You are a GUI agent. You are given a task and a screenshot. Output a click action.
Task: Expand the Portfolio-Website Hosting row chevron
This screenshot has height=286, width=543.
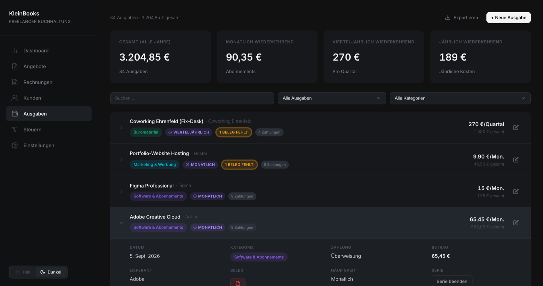point(122,159)
